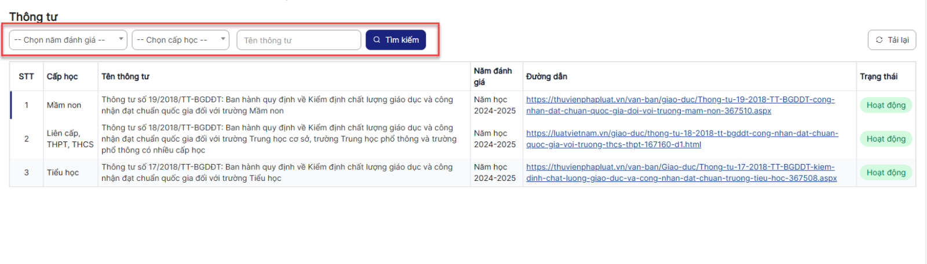Click the Cấp học column header
The height and width of the screenshot is (264, 927).
point(62,76)
